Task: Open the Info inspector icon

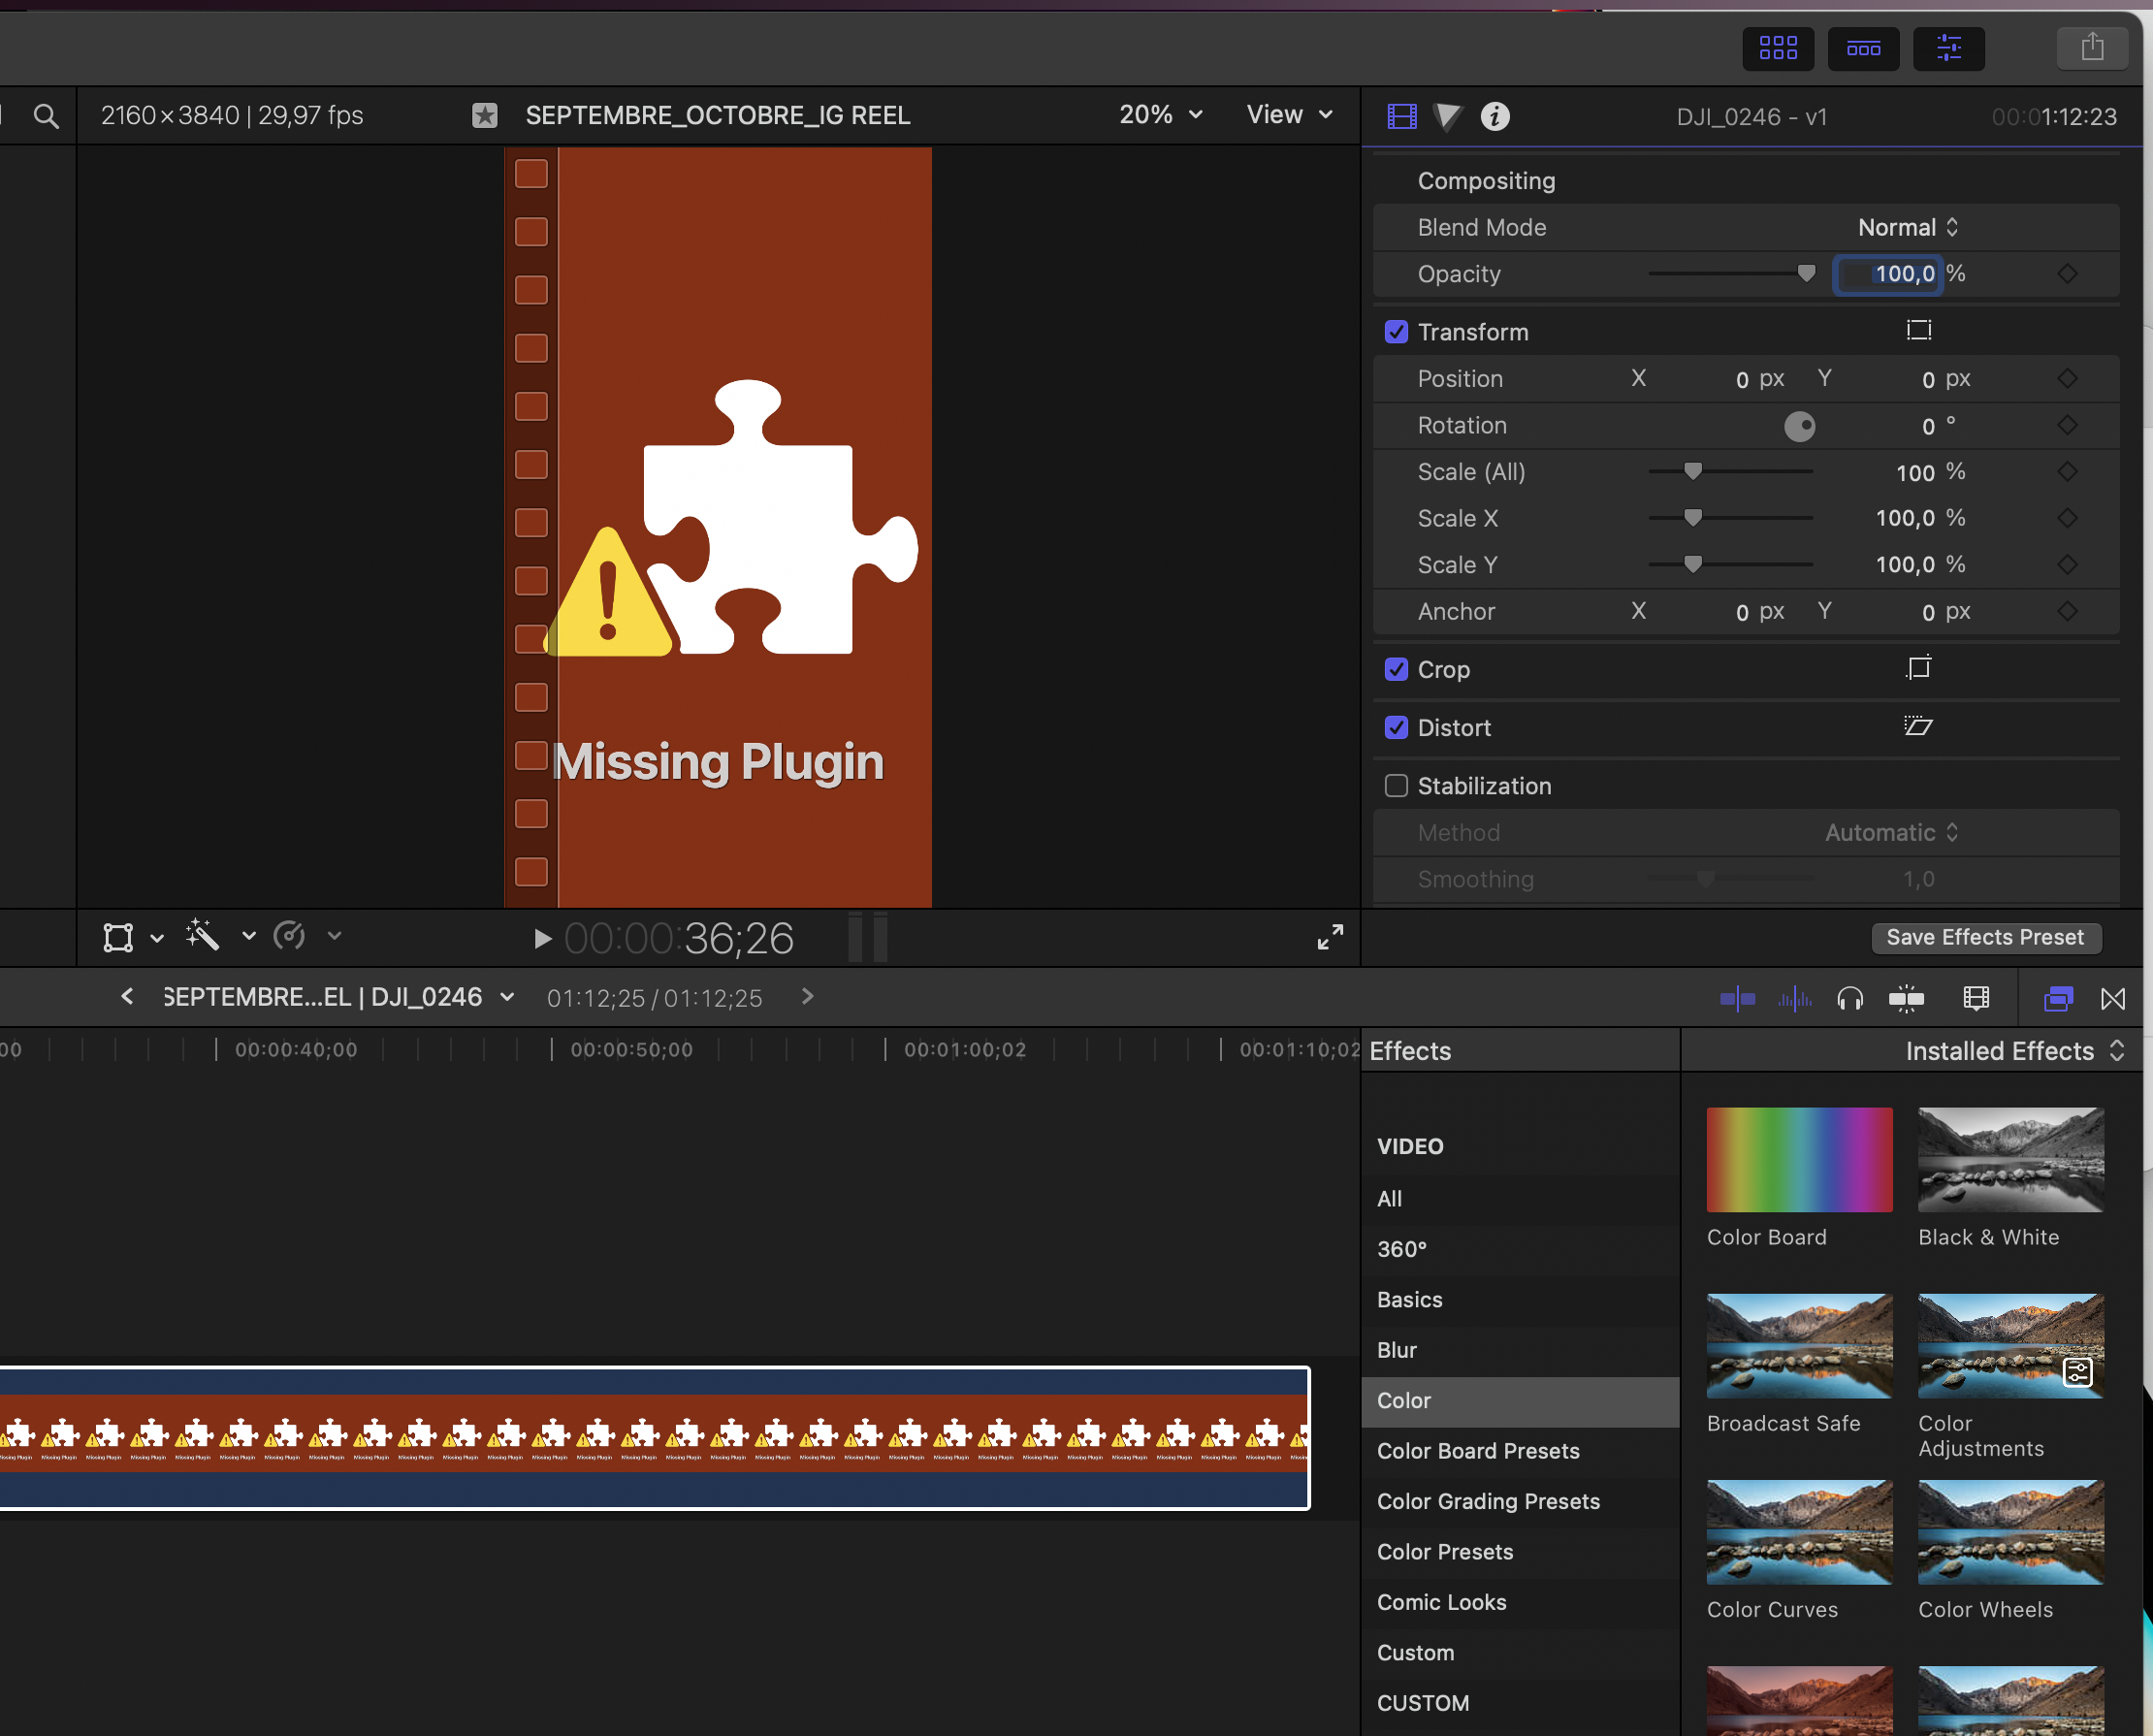Action: click(1494, 117)
